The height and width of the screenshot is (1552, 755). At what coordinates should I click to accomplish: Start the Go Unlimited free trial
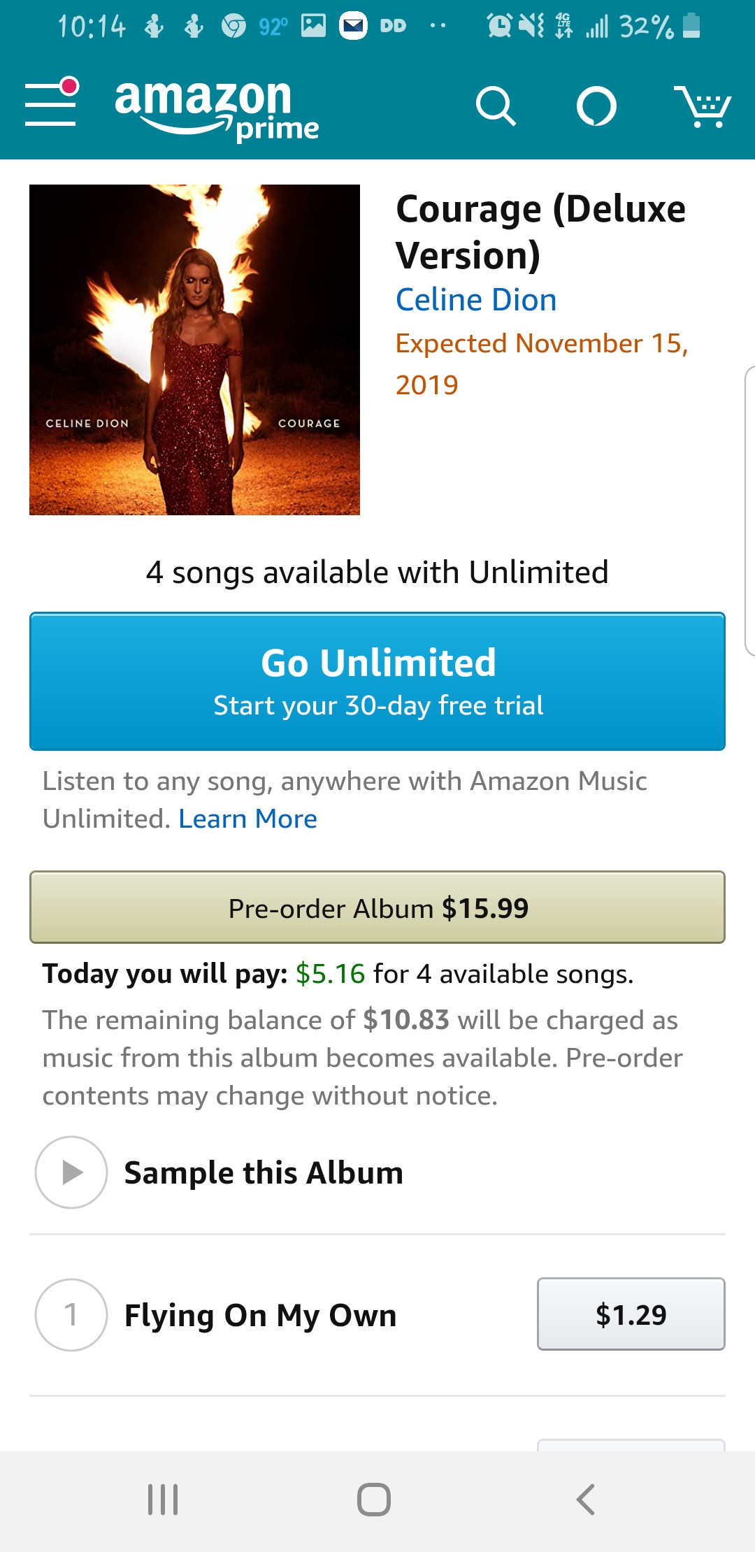[377, 682]
